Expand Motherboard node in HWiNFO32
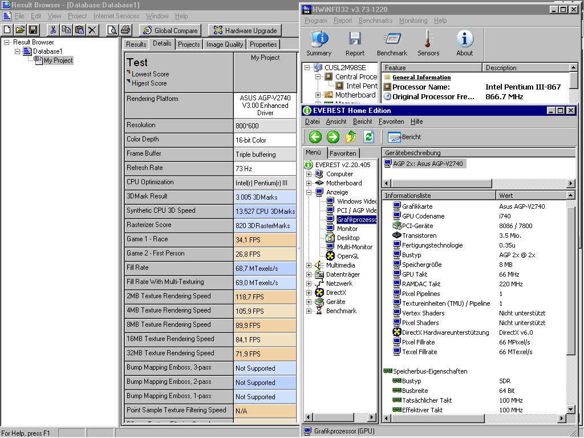584x438 pixels. [x=318, y=95]
